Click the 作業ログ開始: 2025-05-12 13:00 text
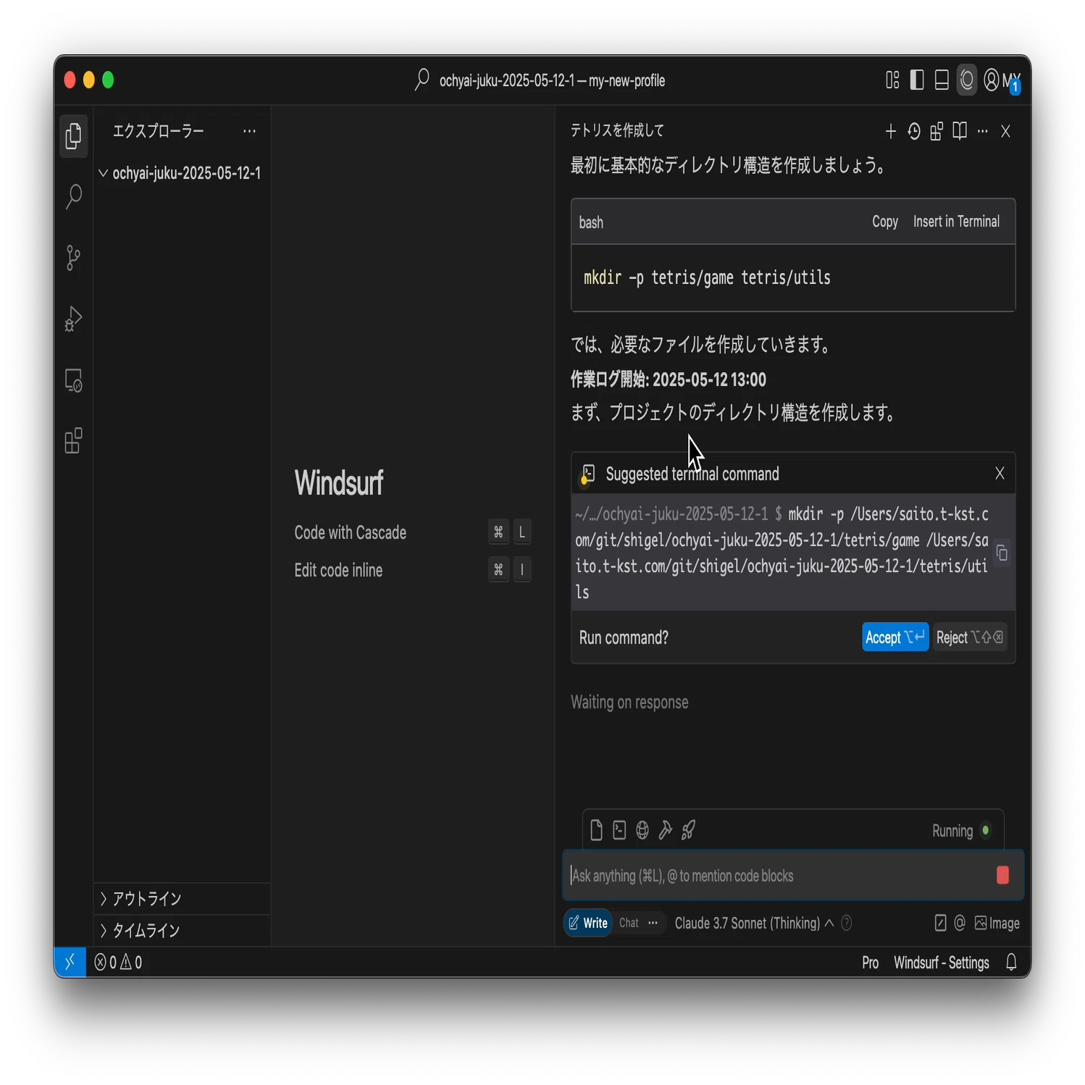This screenshot has height=1085, width=1085. tap(668, 380)
